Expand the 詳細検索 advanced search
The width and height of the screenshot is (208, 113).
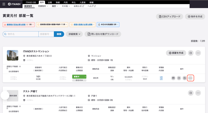(74, 34)
